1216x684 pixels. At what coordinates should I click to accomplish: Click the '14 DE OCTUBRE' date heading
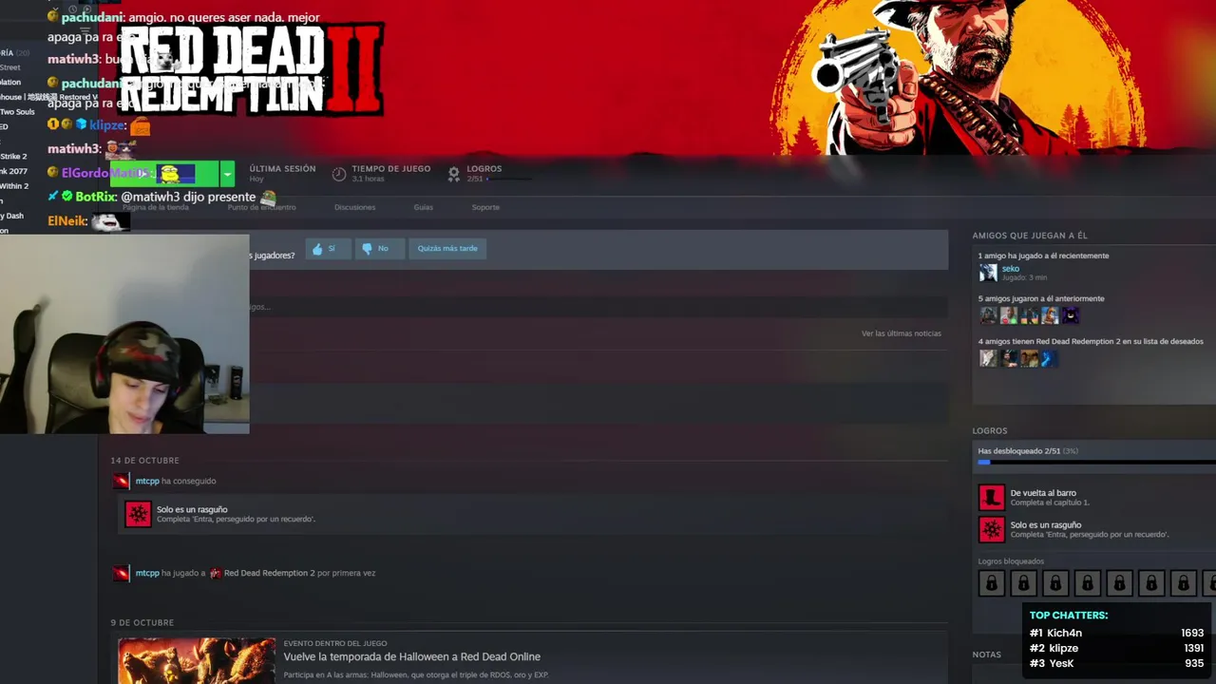coord(144,461)
